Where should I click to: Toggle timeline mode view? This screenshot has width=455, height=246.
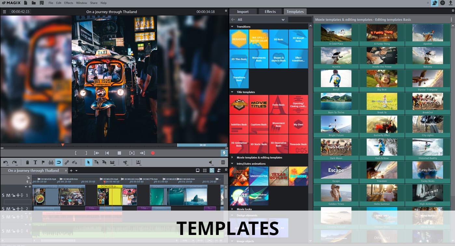pos(212,170)
